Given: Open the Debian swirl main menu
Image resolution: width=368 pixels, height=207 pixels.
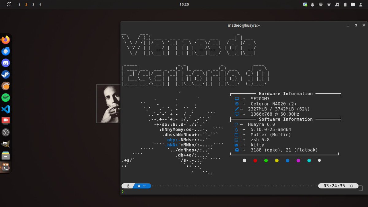Looking at the screenshot, I should tap(9, 4).
